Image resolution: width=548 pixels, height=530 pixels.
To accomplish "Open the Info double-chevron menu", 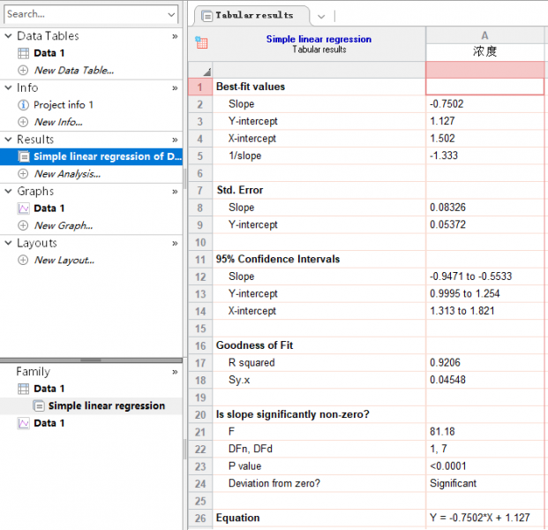I will 175,88.
